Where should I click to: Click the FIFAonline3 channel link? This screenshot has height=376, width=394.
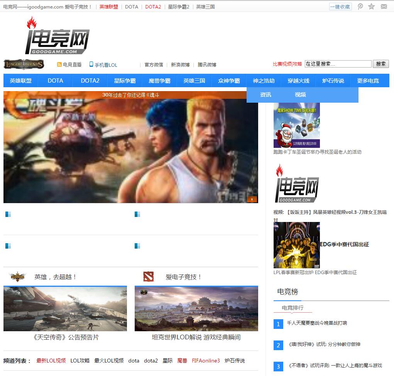click(x=206, y=361)
